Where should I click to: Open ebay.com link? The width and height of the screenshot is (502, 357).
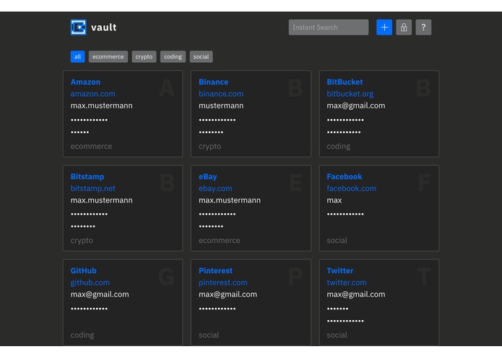215,189
